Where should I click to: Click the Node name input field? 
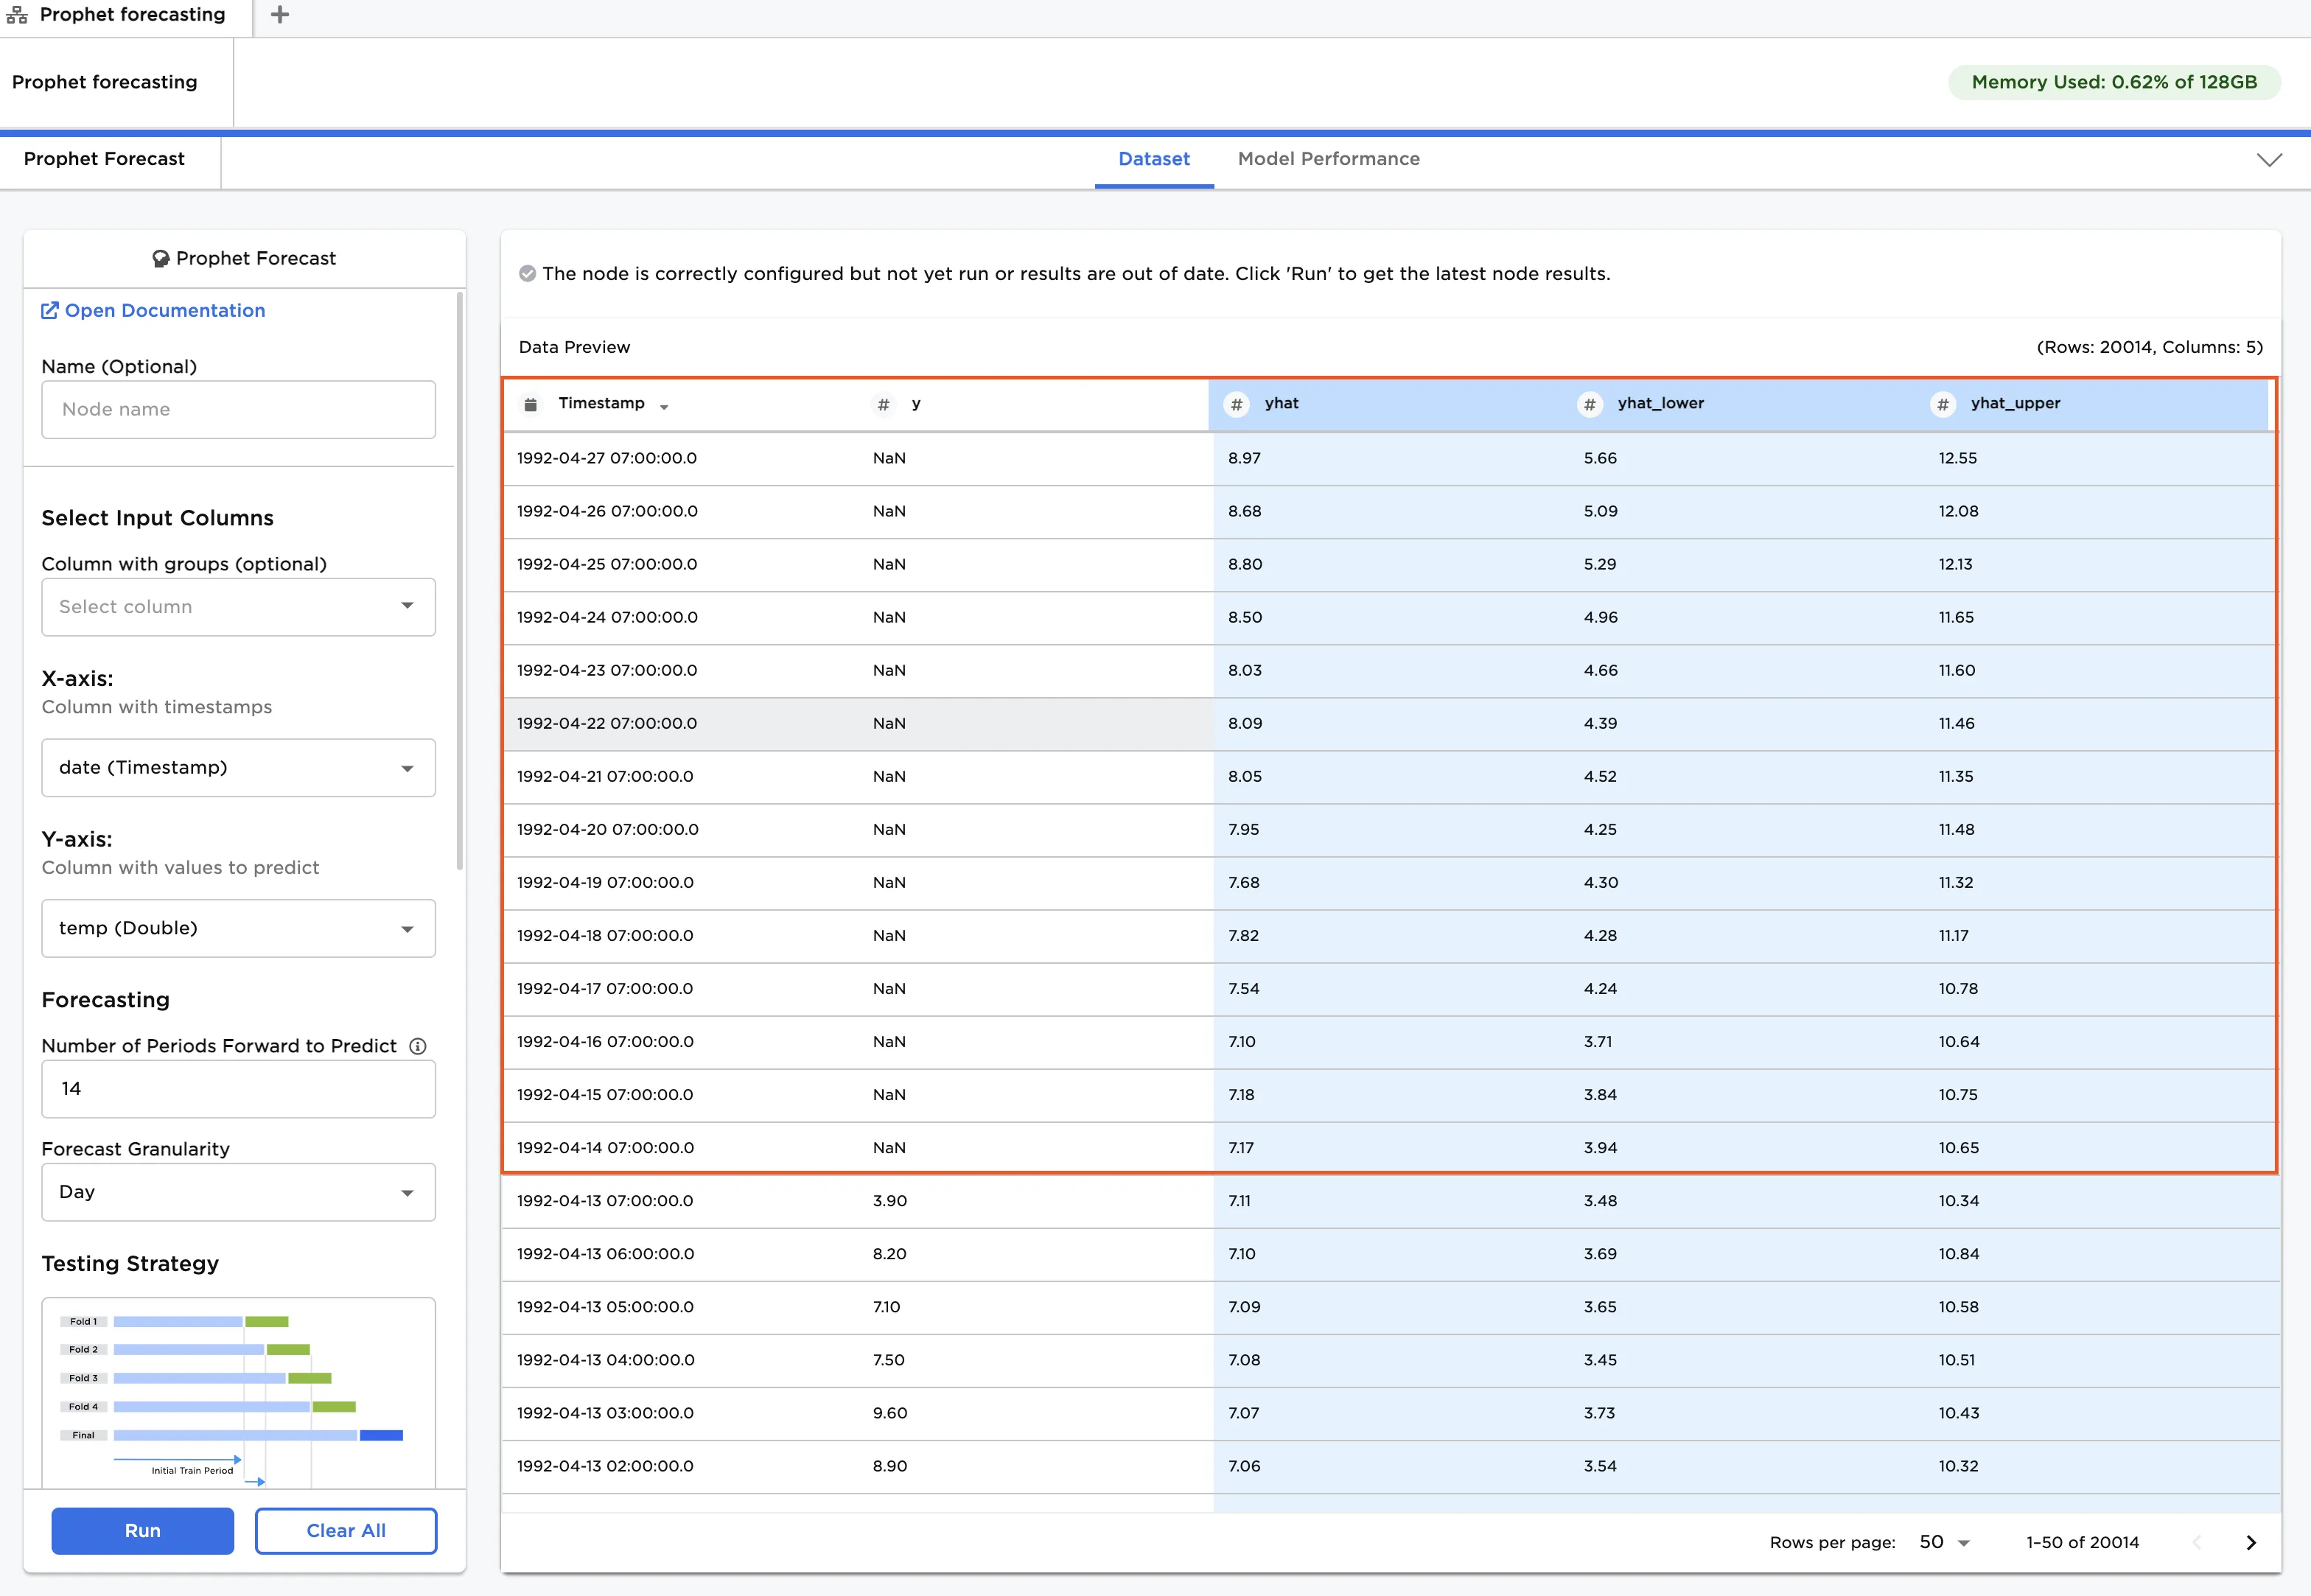coord(238,409)
